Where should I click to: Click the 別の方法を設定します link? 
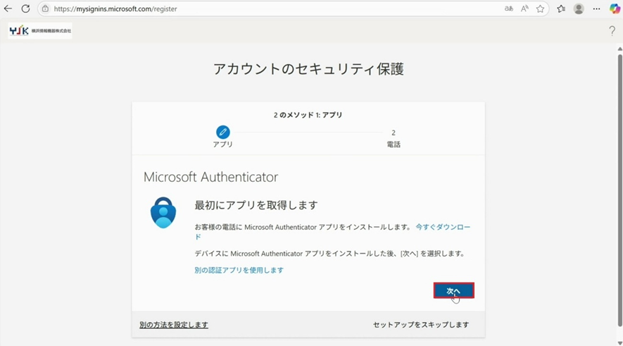click(x=174, y=325)
